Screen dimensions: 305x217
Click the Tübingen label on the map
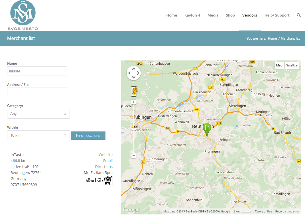pyautogui.click(x=143, y=117)
